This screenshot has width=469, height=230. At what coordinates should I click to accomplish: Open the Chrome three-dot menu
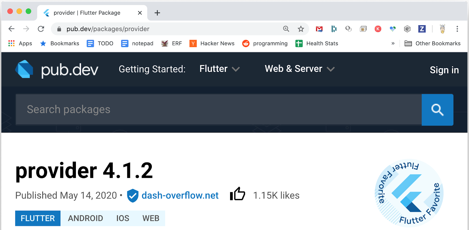(x=457, y=29)
